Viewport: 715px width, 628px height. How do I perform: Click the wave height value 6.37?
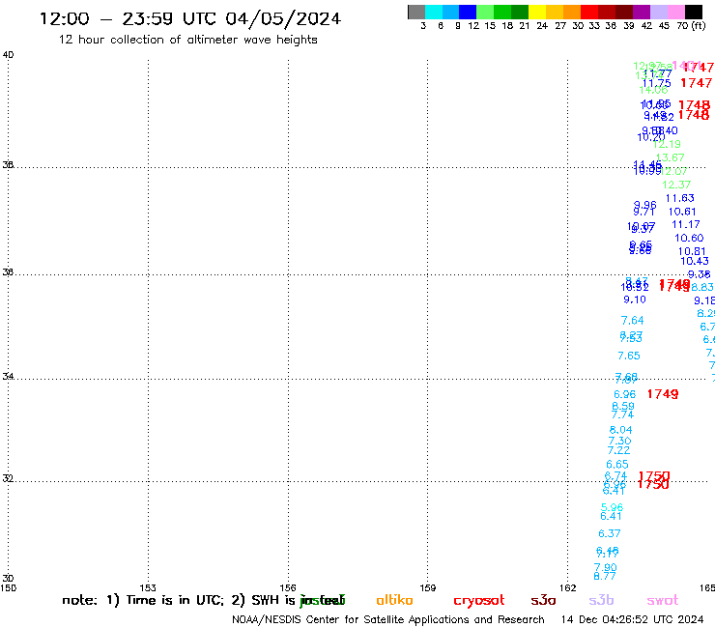click(610, 533)
